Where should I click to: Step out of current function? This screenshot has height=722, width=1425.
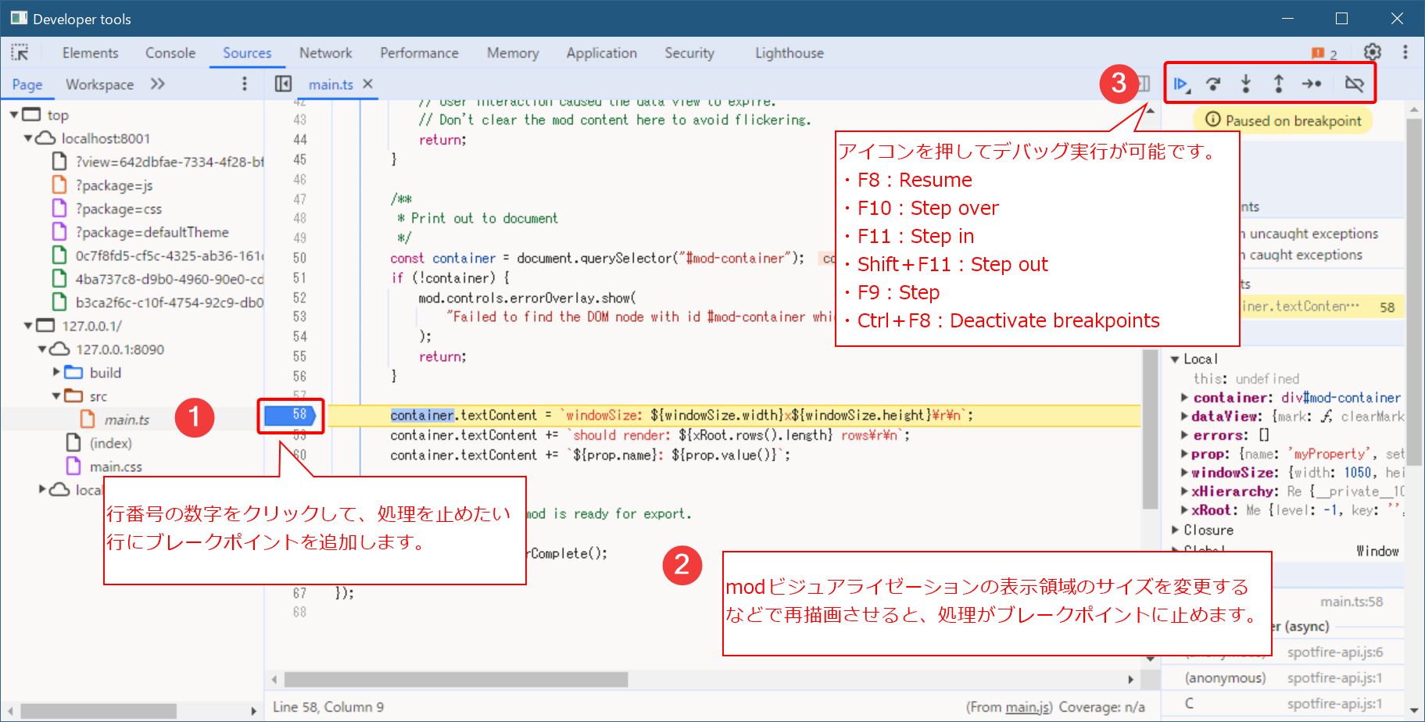coord(1279,84)
